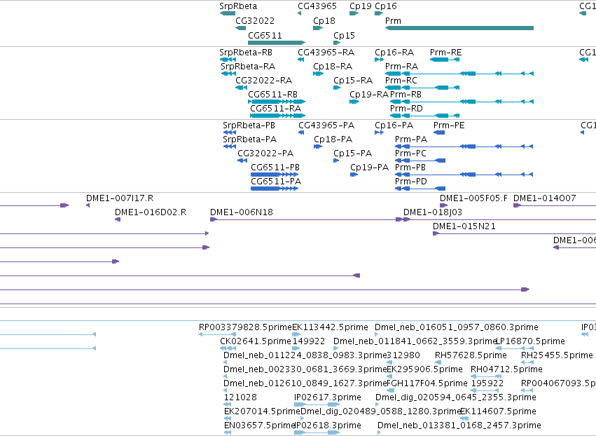Click protein Cp15-PA
This screenshot has width=596, height=436.
click(352, 154)
